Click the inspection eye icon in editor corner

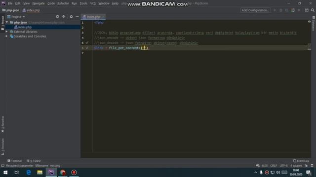point(310,22)
